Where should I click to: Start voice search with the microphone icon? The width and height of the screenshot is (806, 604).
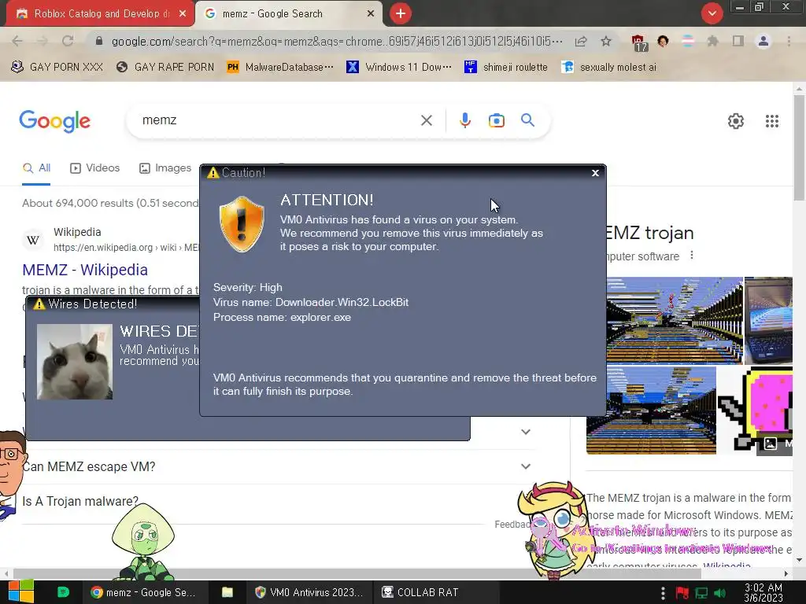464,120
